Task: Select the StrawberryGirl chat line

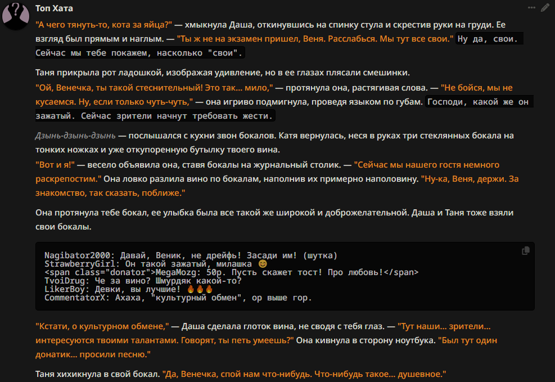Action: tap(155, 264)
